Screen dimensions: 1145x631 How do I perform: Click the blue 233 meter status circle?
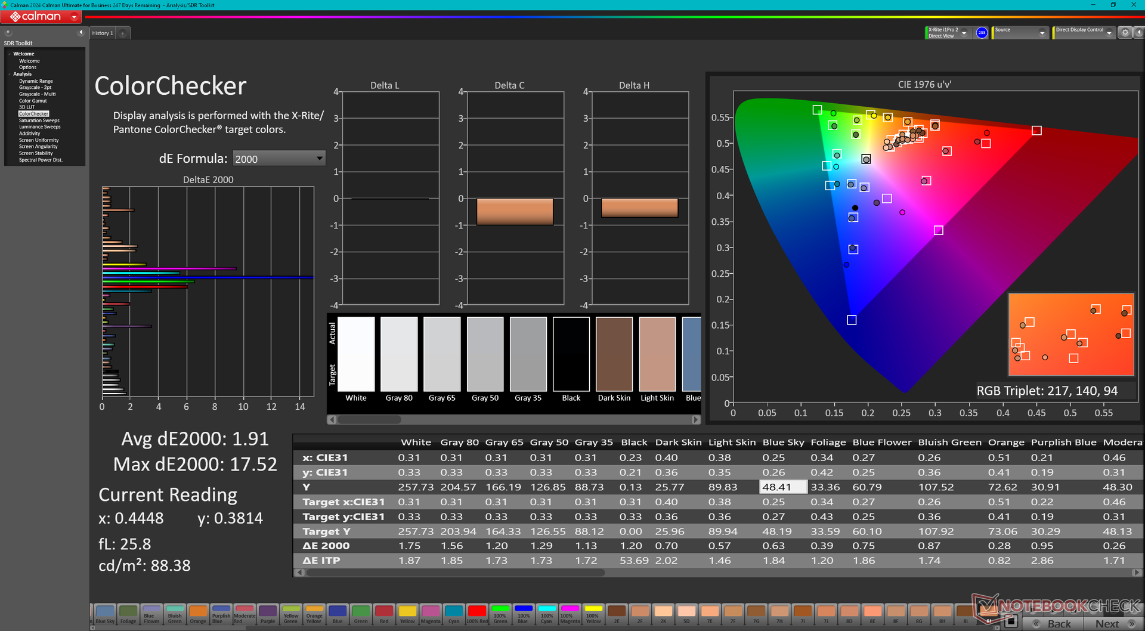coord(982,33)
